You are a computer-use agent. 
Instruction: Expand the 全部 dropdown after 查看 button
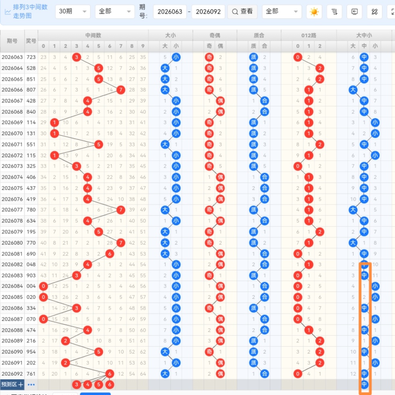coord(282,12)
